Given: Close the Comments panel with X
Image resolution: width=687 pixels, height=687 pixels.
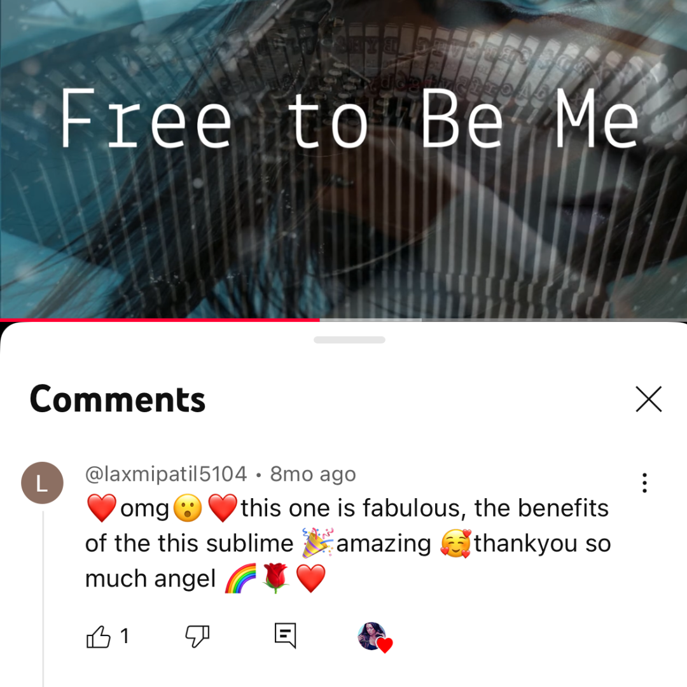Looking at the screenshot, I should (x=648, y=399).
